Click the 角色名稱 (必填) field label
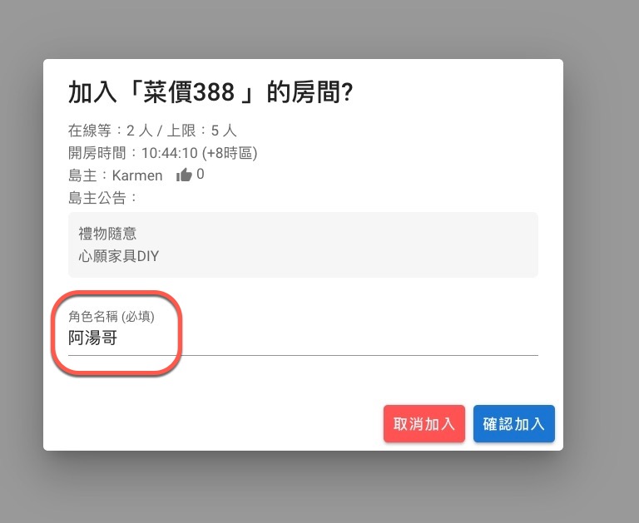The image size is (639, 523). pyautogui.click(x=111, y=317)
